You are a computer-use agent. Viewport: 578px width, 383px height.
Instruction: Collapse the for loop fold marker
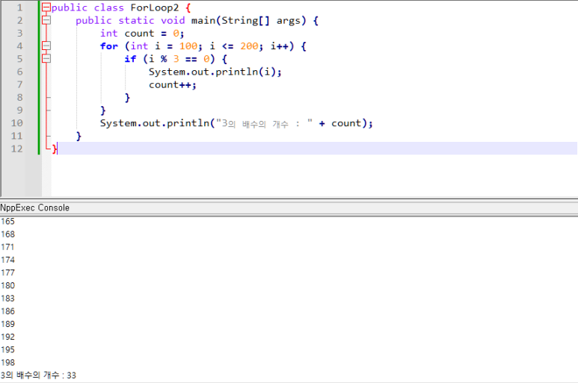(x=46, y=46)
